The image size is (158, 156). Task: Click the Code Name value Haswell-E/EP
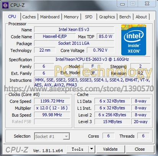pos(55,36)
